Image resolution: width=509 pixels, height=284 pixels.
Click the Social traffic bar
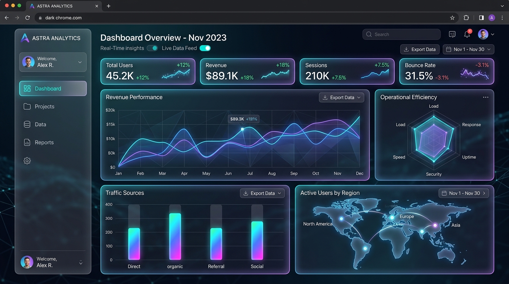click(257, 240)
